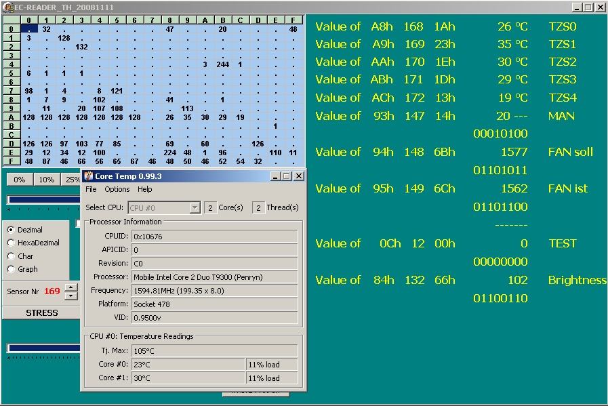Click the Frequency field value
The width and height of the screenshot is (608, 406).
pos(215,291)
